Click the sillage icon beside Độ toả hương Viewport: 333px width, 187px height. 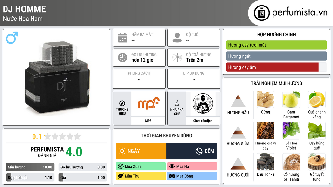pyautogui.click(x=177, y=57)
